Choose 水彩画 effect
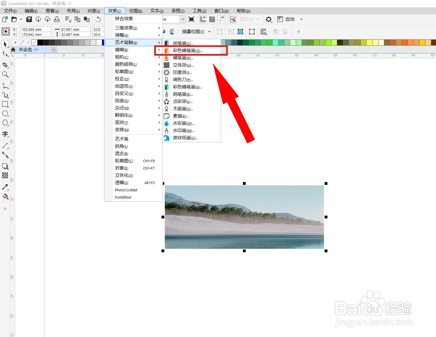Viewport: 436px width, 337px height. tap(192, 123)
